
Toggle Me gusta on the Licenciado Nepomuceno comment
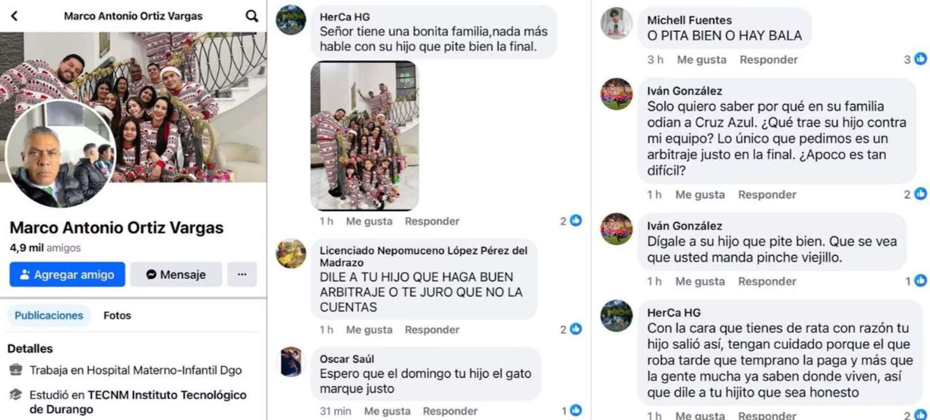(369, 330)
